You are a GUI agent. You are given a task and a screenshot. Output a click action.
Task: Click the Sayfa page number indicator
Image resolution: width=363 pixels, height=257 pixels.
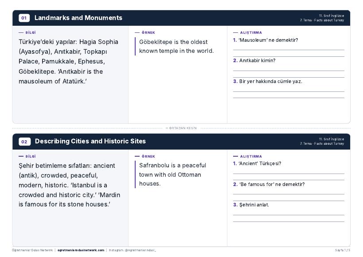point(343,250)
